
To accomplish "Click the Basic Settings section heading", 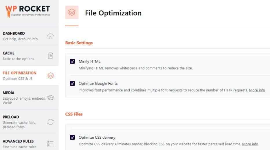I will coord(79,43).
